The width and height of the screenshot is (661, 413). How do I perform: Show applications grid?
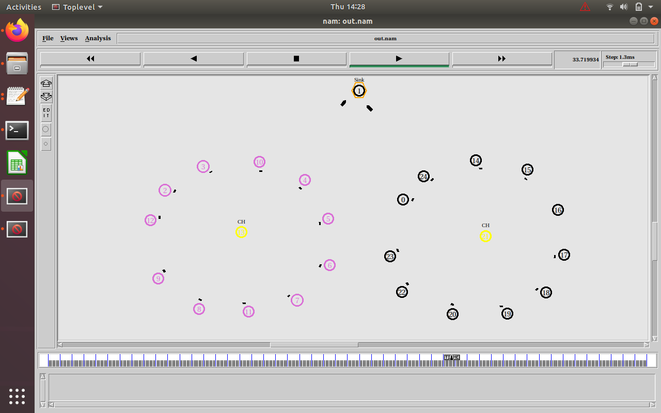17,396
